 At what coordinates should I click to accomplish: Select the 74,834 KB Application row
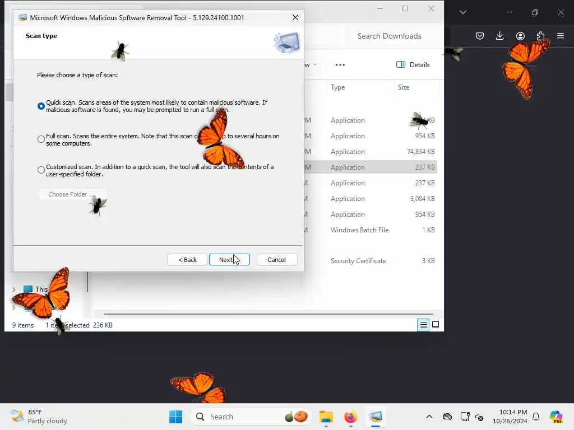click(371, 151)
